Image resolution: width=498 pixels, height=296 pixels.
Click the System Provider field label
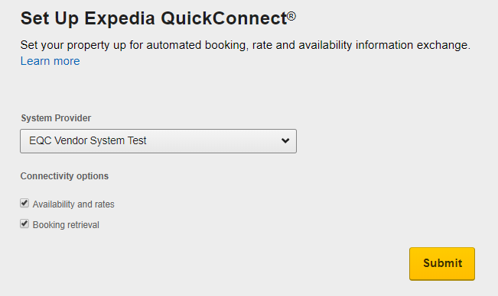coord(56,118)
